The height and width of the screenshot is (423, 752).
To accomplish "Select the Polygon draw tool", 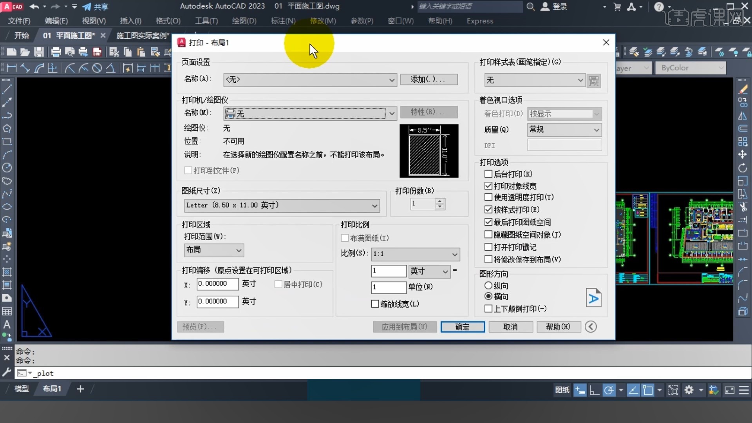I will [7, 128].
